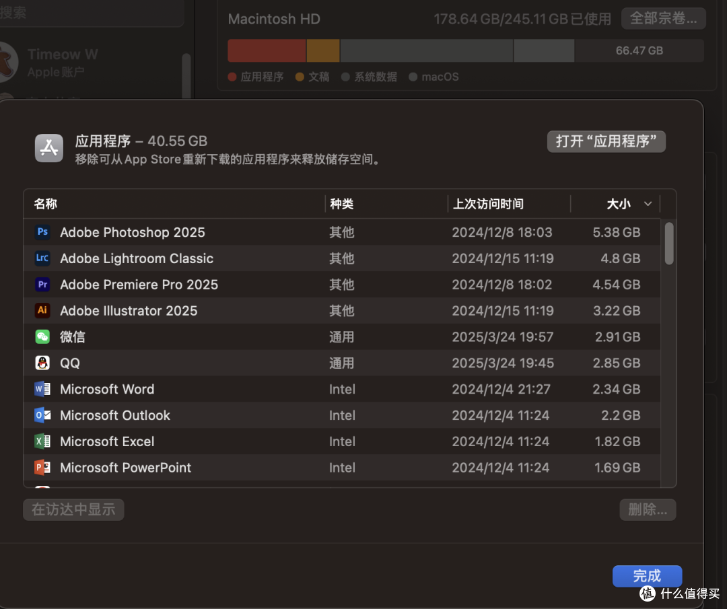
Task: Click the 5.38 GB size value
Action: coord(616,232)
